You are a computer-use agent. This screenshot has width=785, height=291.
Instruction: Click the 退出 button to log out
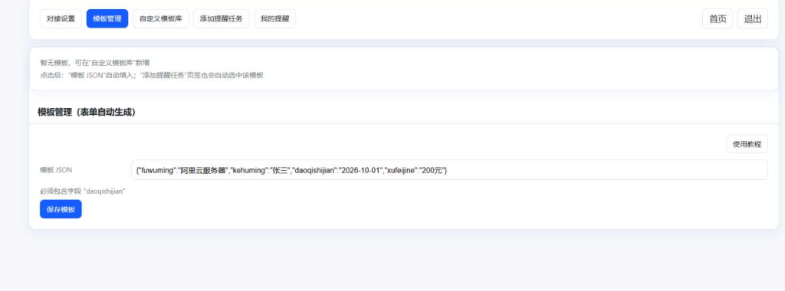coord(753,19)
